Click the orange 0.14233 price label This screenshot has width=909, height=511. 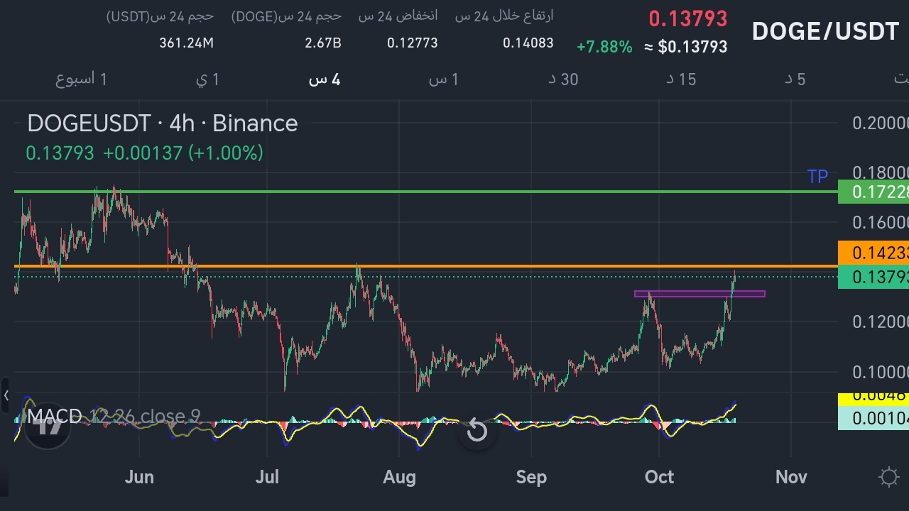coord(873,253)
